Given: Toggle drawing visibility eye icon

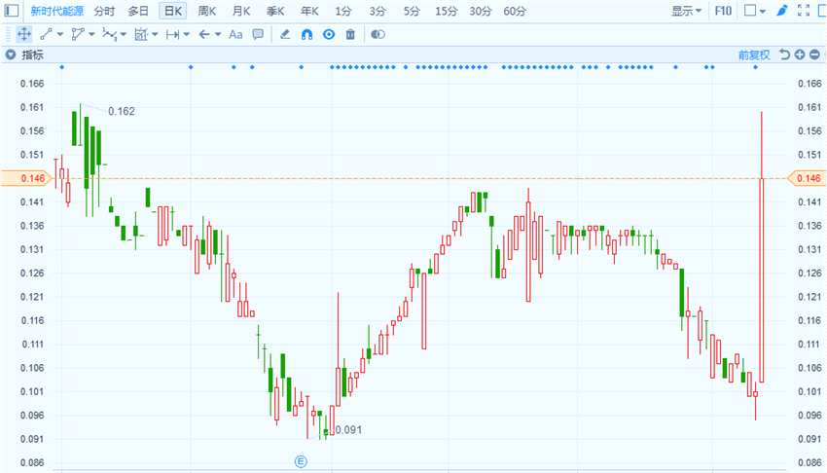Looking at the screenshot, I should click(x=329, y=35).
